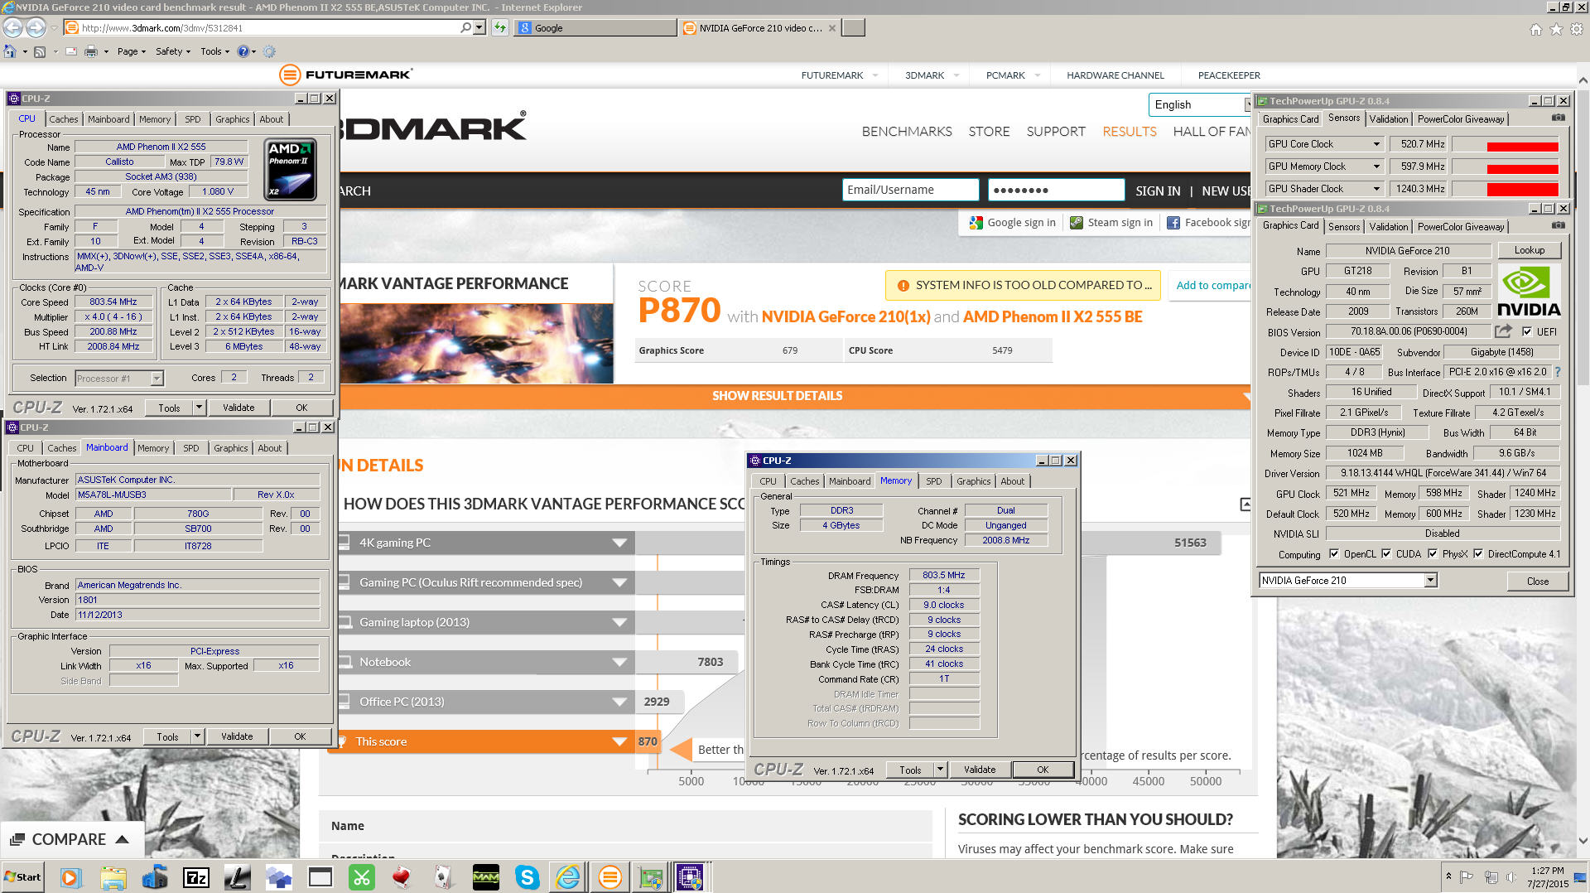Viewport: 1590px width, 893px height.
Task: Open the English language dropdown
Action: click(x=1198, y=104)
